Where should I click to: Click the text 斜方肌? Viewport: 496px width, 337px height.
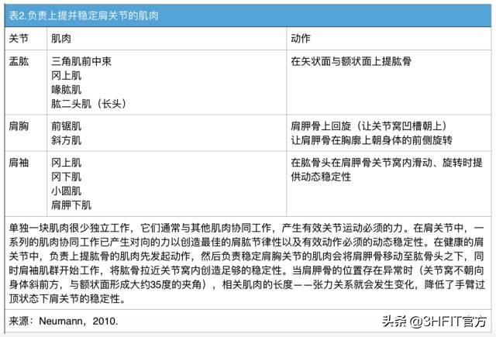[x=66, y=140]
